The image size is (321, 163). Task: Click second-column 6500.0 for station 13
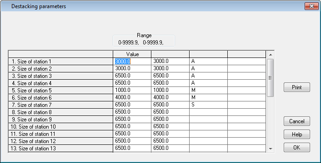click(x=171, y=149)
